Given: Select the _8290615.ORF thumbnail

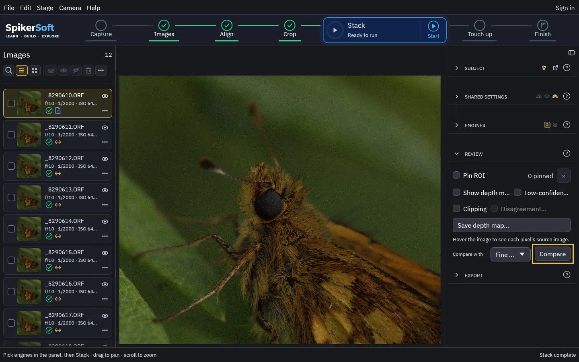Looking at the screenshot, I should coord(29,260).
